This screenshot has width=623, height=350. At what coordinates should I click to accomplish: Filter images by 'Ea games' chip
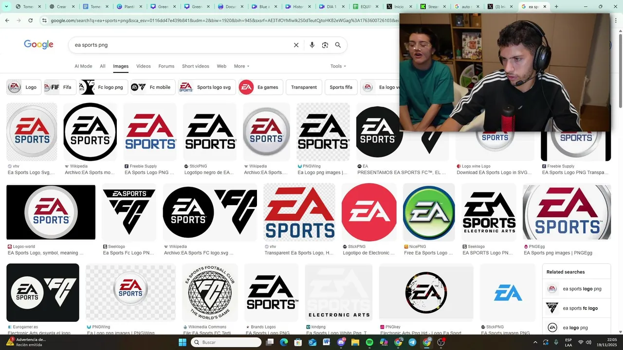pos(261,87)
